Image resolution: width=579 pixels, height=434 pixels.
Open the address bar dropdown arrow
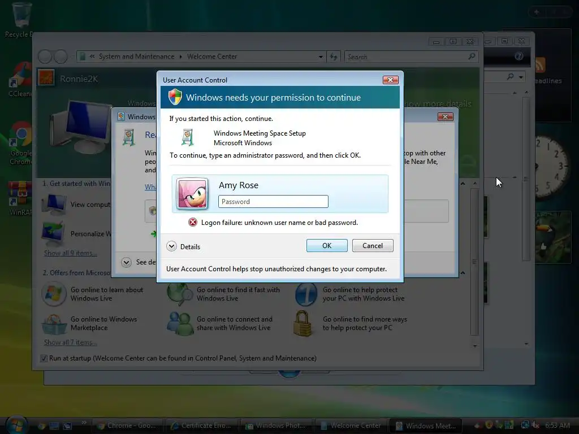point(321,57)
